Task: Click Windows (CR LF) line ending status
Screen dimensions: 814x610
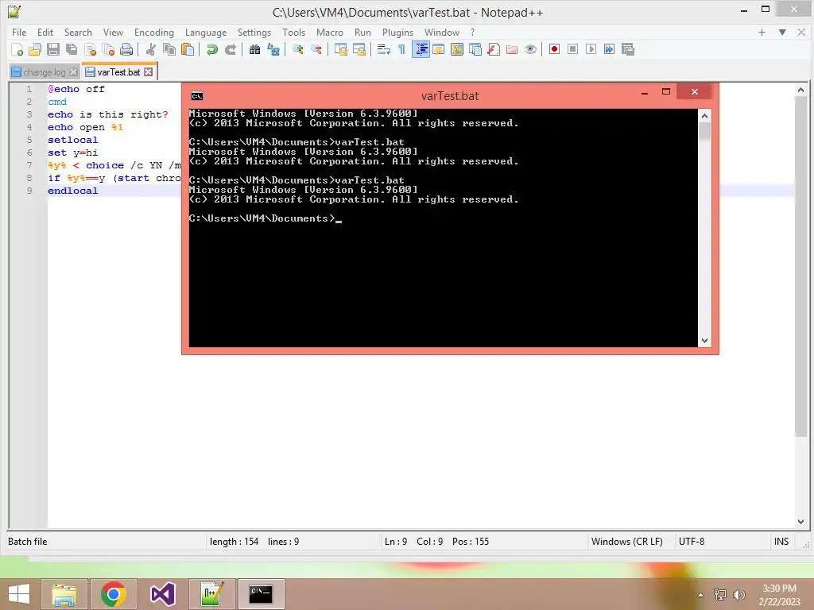Action: [626, 542]
